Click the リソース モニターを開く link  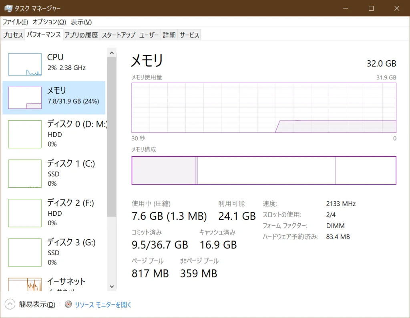[103, 305]
